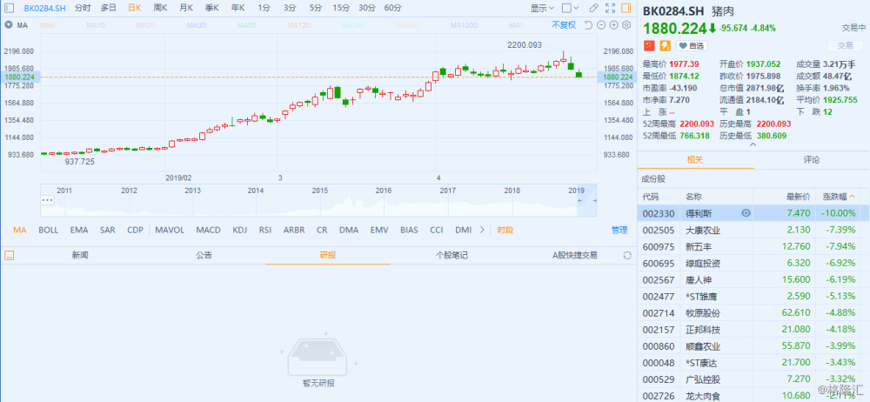Image resolution: width=870 pixels, height=402 pixels.
Task: Click the 交易 trade button
Action: click(x=845, y=45)
